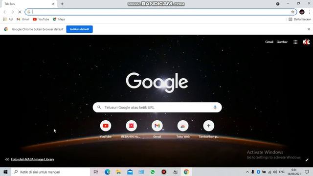The width and height of the screenshot is (313, 176).
Task: Open Google account avatar on page
Action: point(306,42)
